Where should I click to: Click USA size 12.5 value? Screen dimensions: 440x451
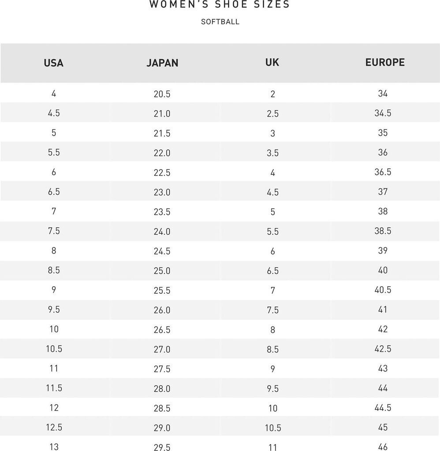[x=54, y=427]
